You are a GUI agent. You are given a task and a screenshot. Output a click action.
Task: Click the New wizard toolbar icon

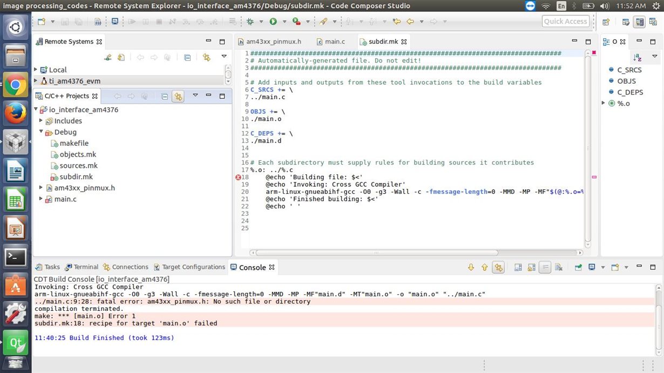(42, 22)
